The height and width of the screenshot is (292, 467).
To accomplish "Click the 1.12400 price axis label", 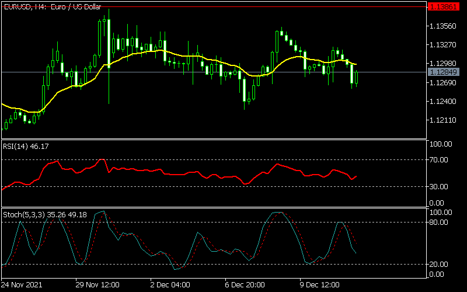I will [x=443, y=101].
